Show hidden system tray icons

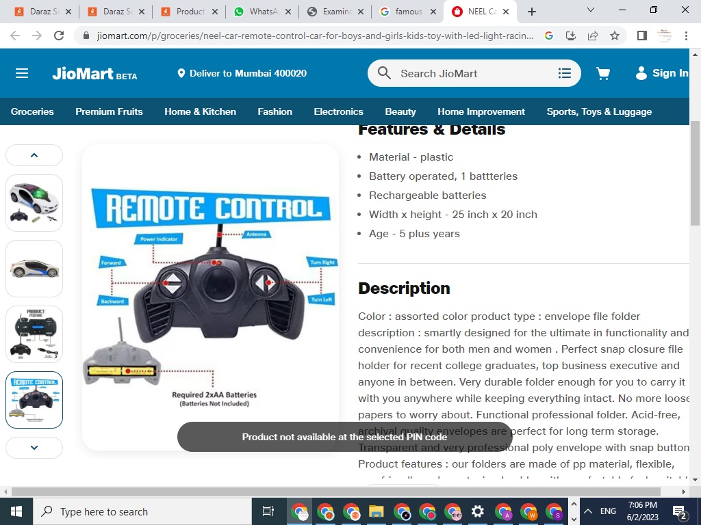coord(588,511)
